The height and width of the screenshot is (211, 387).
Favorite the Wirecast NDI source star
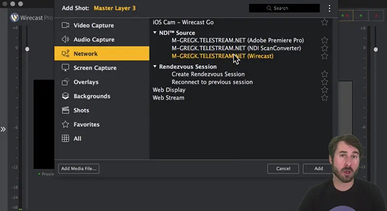tap(325, 56)
